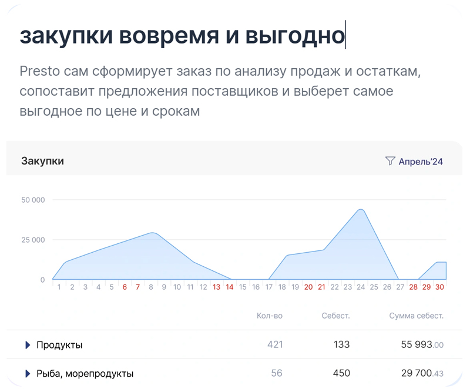
Task: Click the Закупки panel title
Action: [42, 161]
